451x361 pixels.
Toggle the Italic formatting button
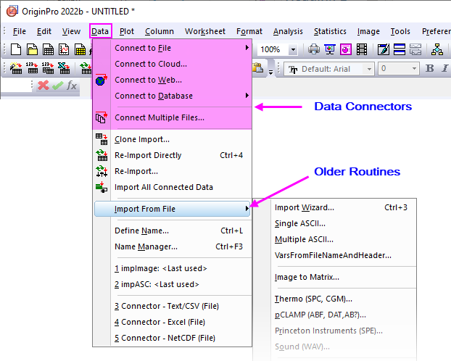pos(443,69)
